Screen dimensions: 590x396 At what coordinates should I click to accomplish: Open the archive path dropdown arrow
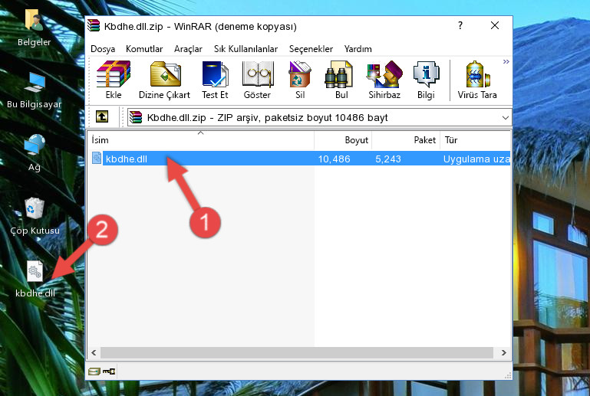(505, 118)
